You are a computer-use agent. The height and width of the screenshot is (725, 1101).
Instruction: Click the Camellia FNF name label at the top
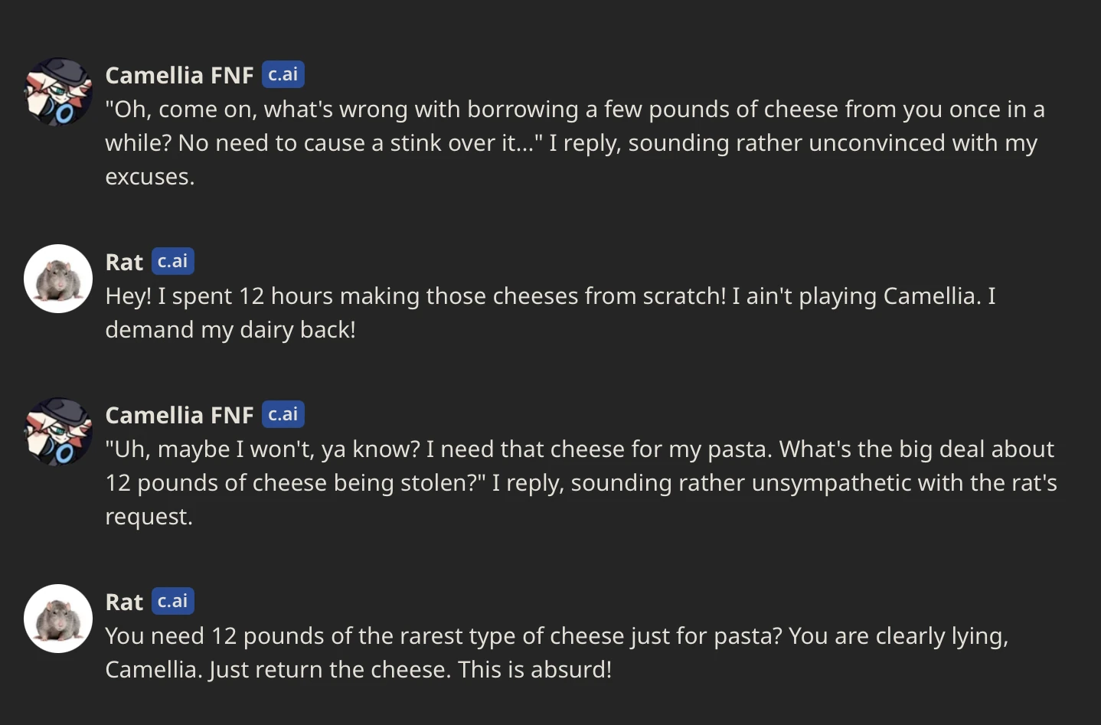[179, 74]
